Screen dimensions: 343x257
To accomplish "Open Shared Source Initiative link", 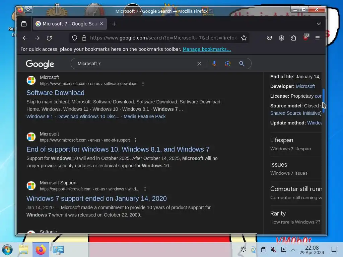I will pos(295,113).
